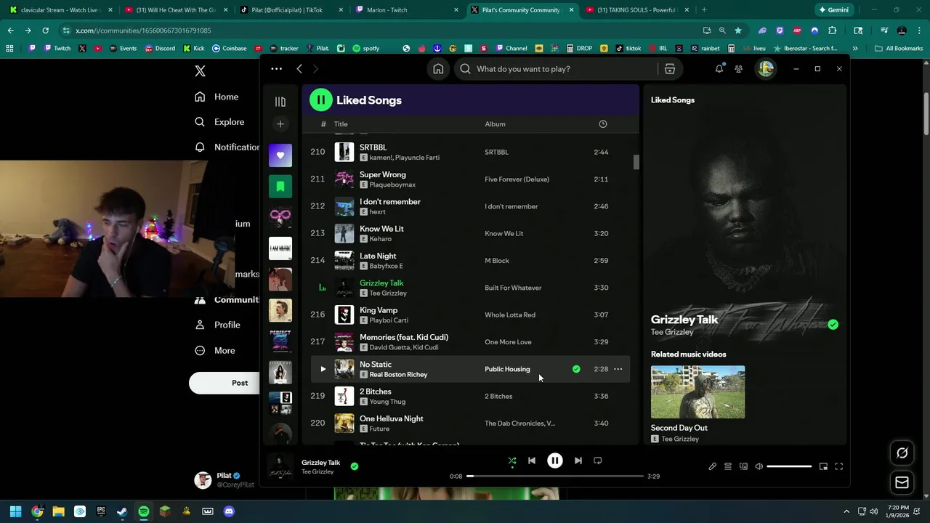930x523 pixels.
Task: Enter Spotify full screen mode
Action: coord(839,466)
